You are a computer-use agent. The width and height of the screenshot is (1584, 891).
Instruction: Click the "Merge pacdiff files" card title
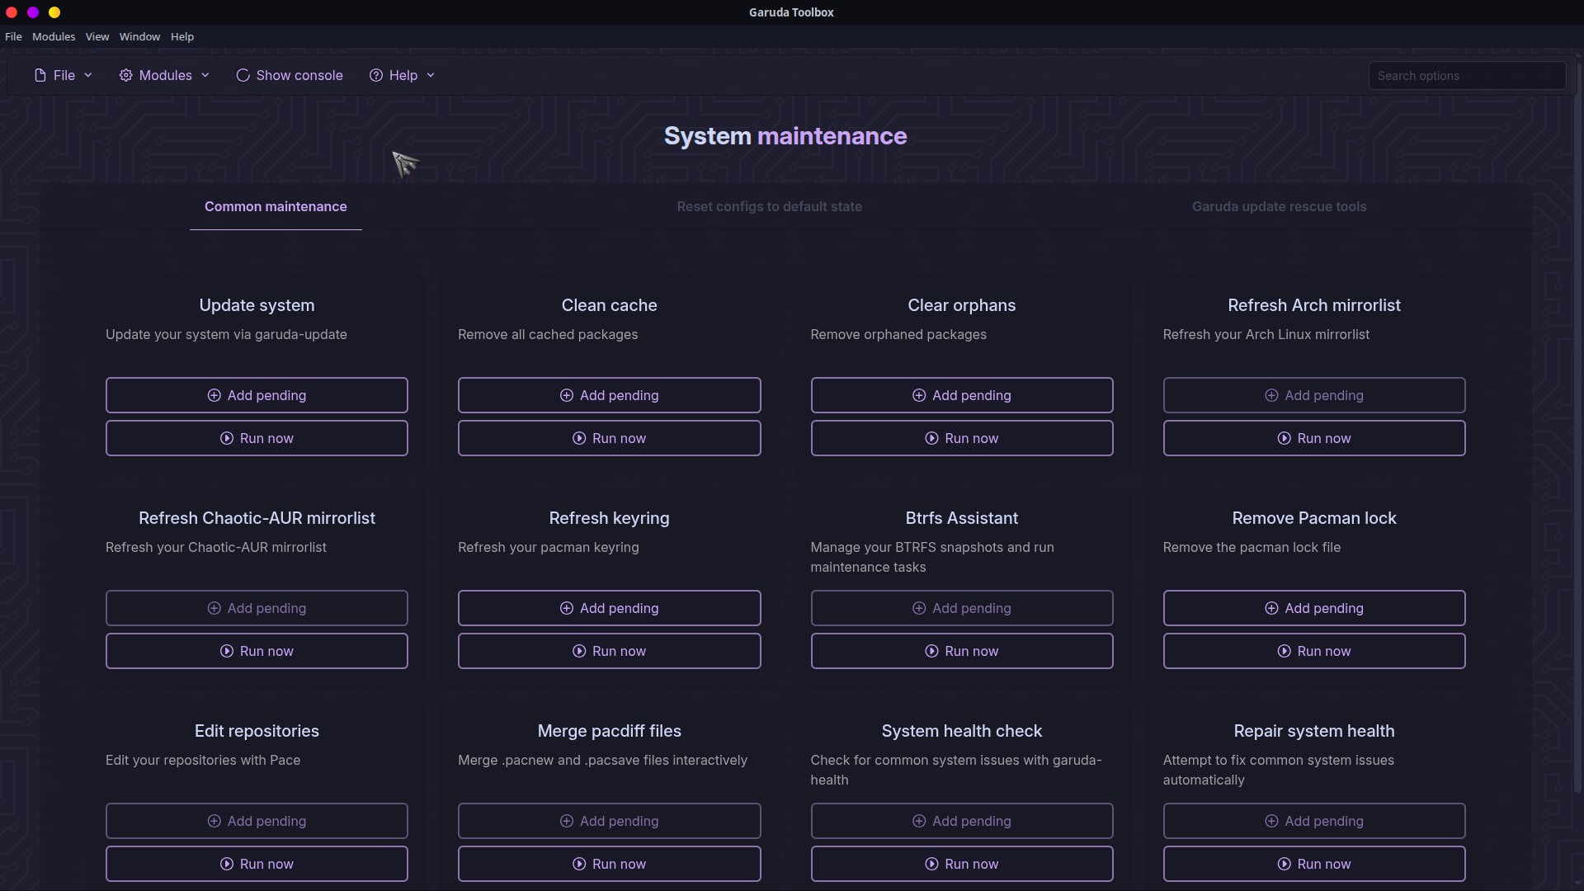(x=609, y=731)
